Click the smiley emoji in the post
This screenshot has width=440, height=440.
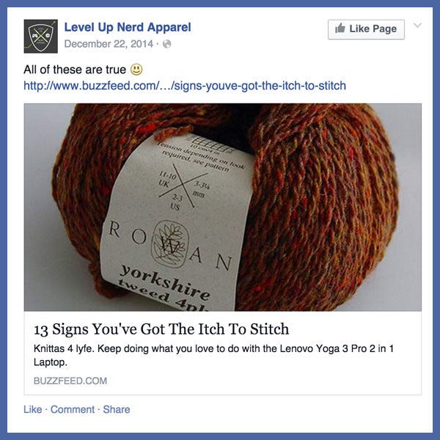[136, 70]
